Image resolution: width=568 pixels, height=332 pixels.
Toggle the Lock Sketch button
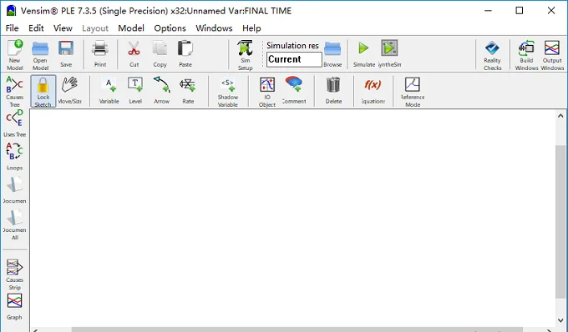43,91
